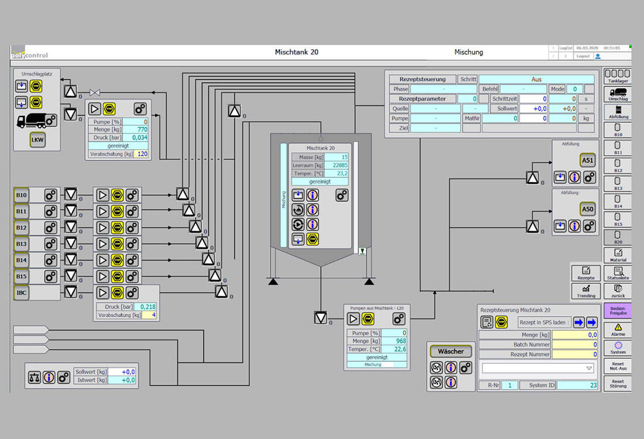This screenshot has width=644, height=439.
Task: Click the user icon next to Logout
Action: pyautogui.click(x=598, y=56)
